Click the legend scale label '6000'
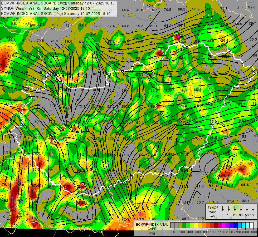This screenshot has height=237, width=258. (253, 232)
